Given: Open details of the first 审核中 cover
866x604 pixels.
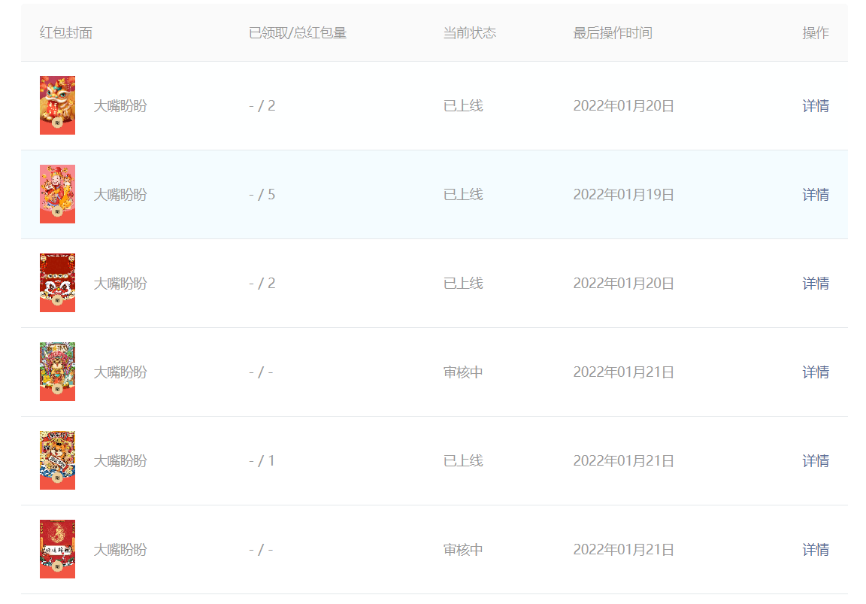Looking at the screenshot, I should tap(816, 372).
